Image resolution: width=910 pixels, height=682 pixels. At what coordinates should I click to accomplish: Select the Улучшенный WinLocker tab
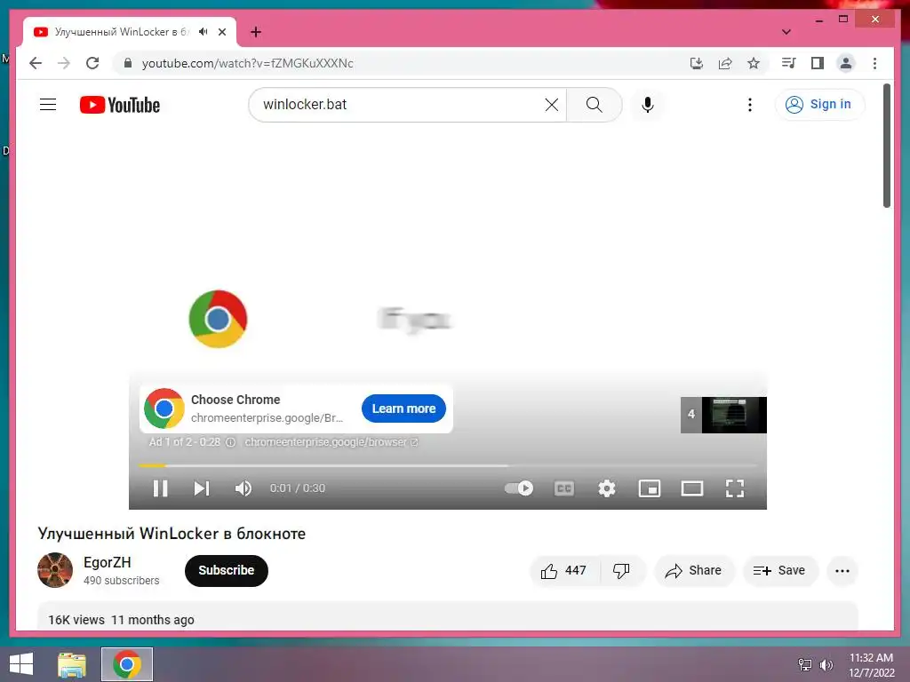tap(121, 32)
